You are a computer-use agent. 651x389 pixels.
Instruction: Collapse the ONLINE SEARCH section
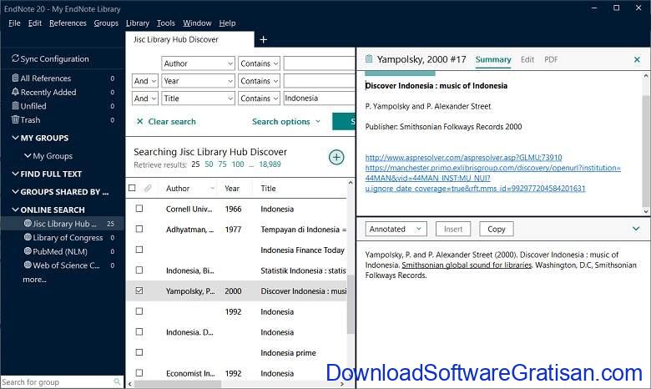point(15,210)
